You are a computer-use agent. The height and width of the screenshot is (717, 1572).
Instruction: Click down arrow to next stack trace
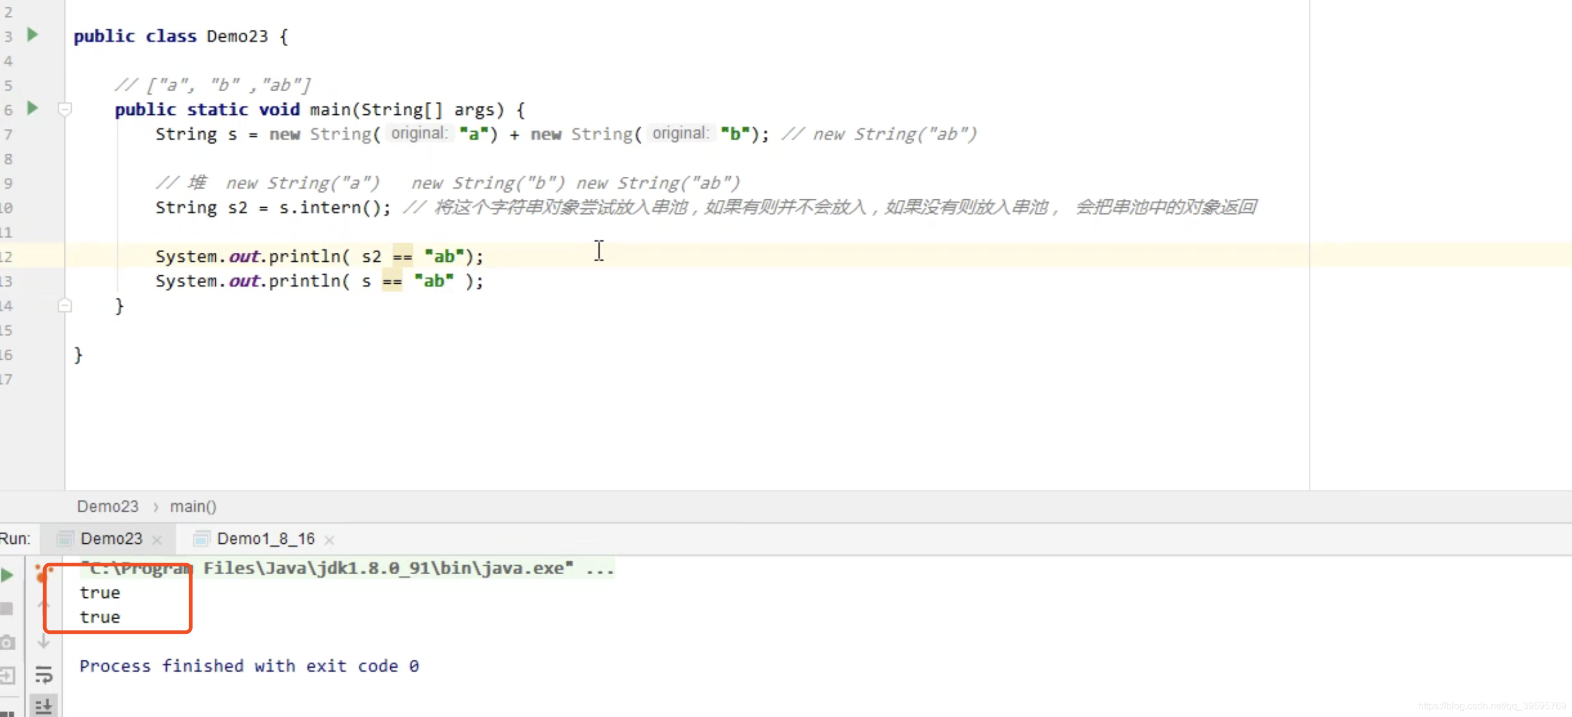(43, 640)
